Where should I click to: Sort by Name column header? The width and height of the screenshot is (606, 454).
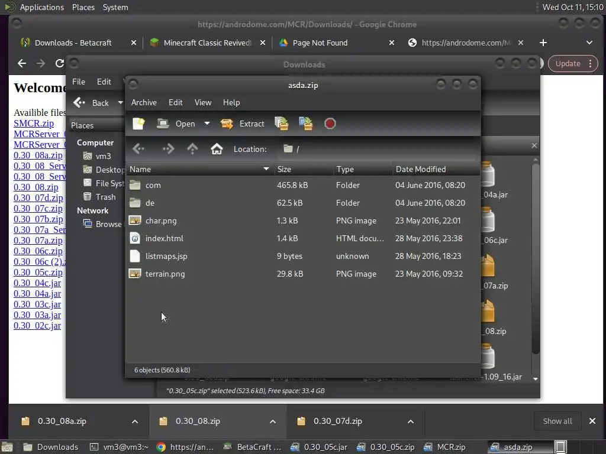(x=199, y=169)
